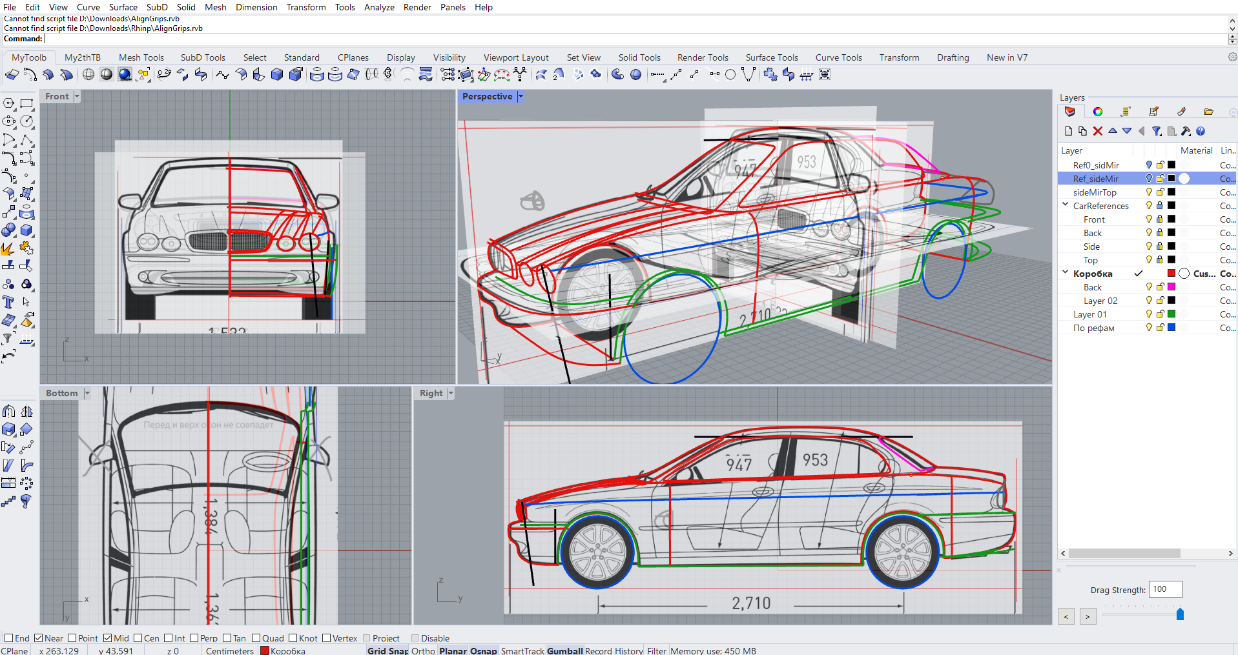Select shaded display sphere icon
The height and width of the screenshot is (655, 1238).
click(x=107, y=75)
